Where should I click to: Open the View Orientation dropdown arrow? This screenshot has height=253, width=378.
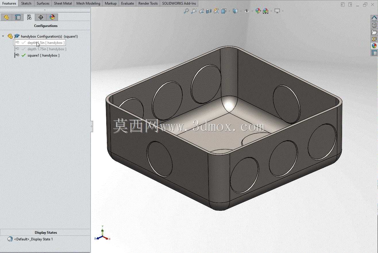point(229,11)
